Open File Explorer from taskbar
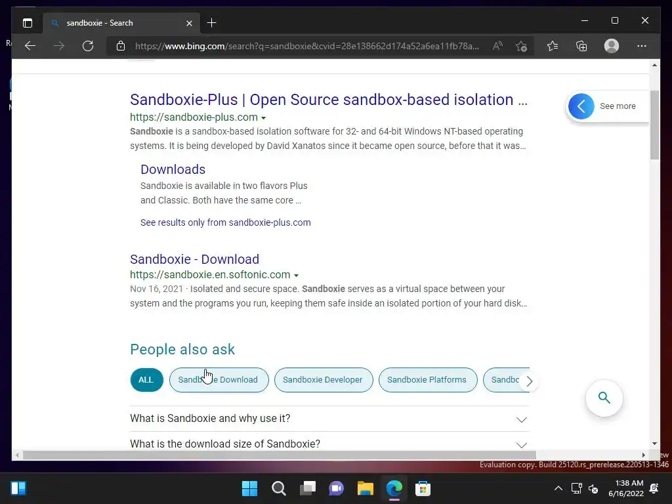This screenshot has height=504, width=672. 365,488
